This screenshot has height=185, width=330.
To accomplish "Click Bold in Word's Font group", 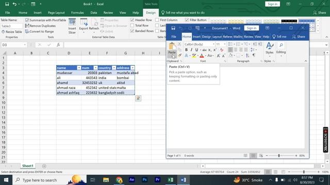I will coord(186,50).
